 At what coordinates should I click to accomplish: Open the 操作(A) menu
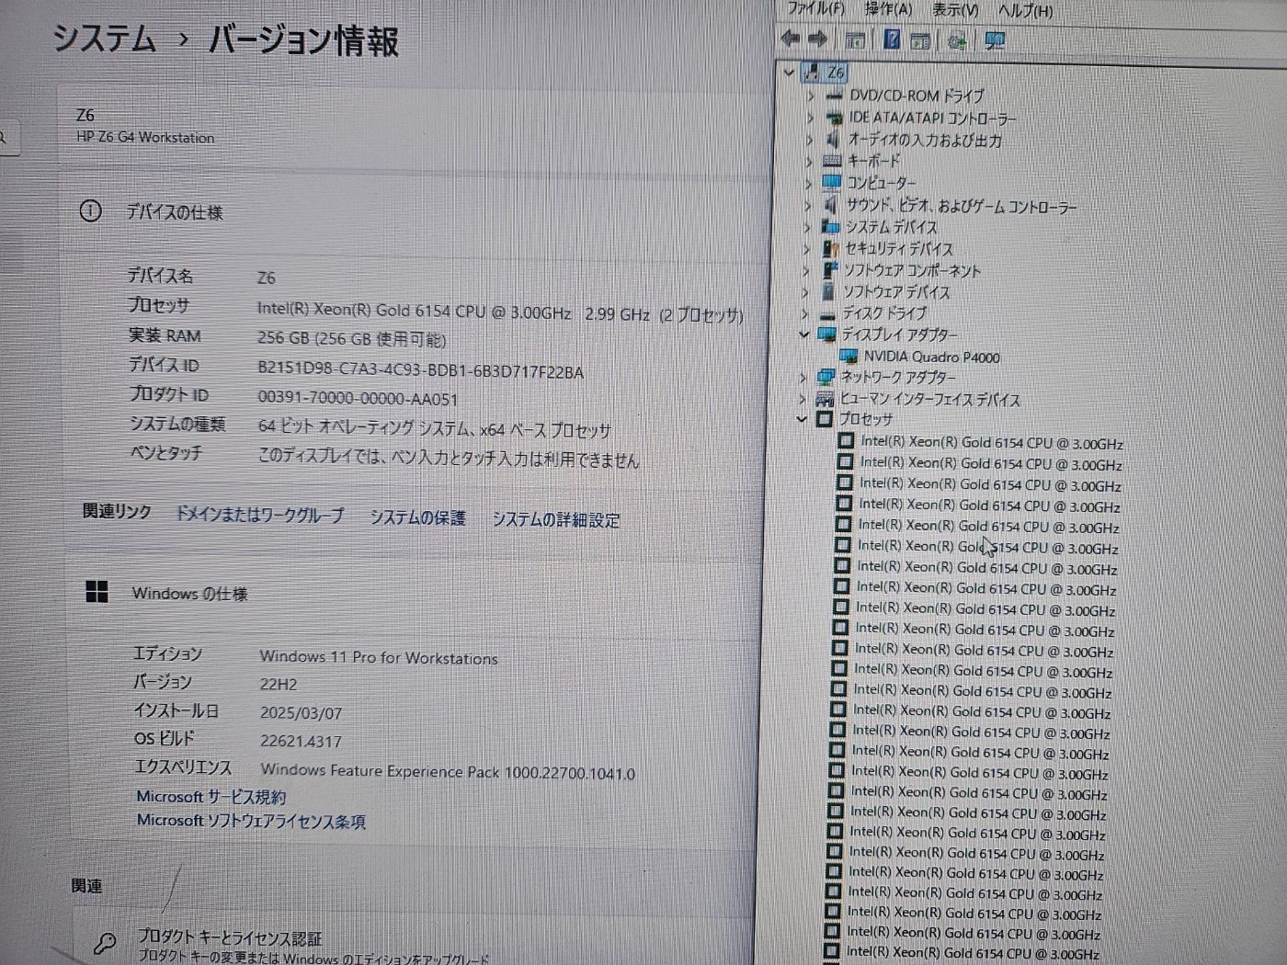pos(889,9)
